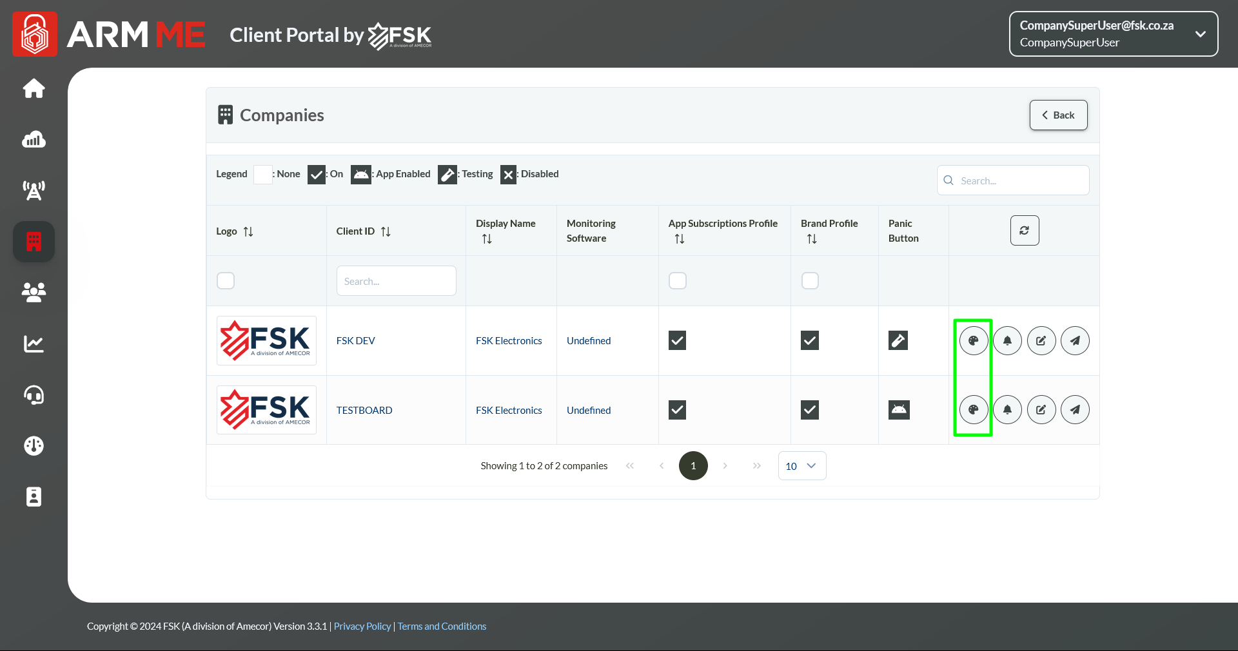Click the bell icon for TESTBOARD row
Viewport: 1238px width, 651px height.
[1007, 409]
